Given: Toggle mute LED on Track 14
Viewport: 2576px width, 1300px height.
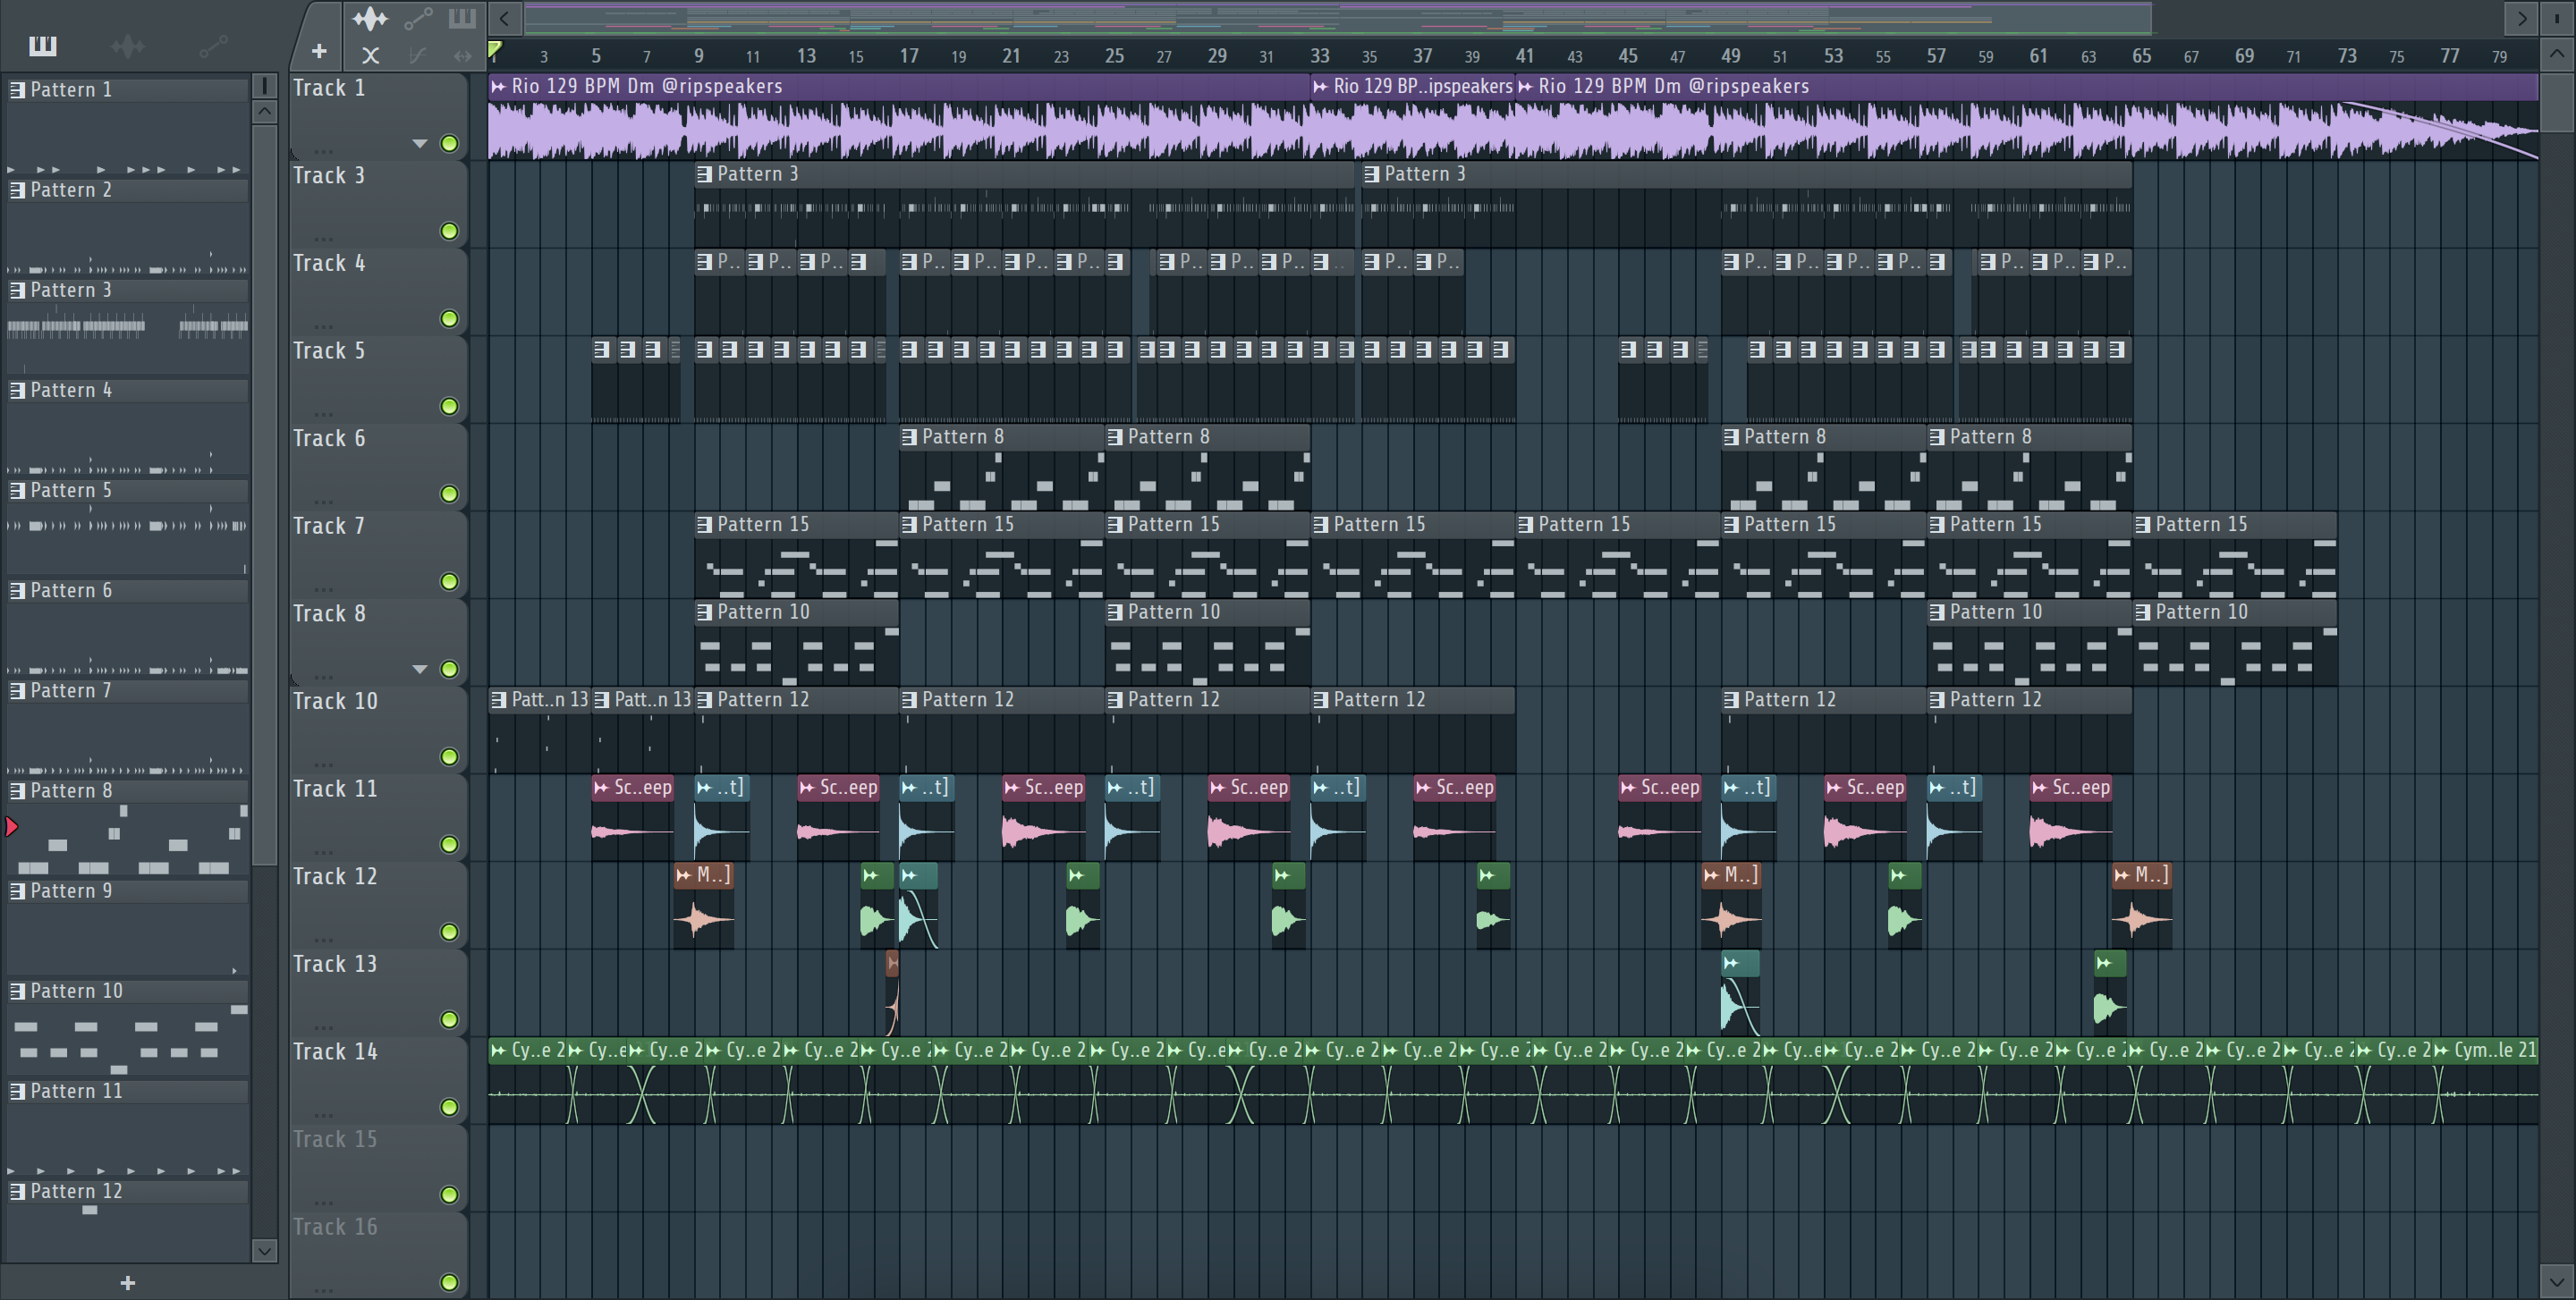Looking at the screenshot, I should pyautogui.click(x=450, y=1107).
